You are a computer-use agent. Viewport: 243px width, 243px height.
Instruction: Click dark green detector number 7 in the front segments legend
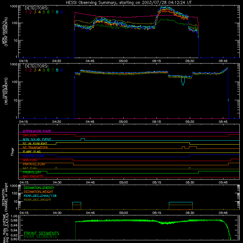click(x=53, y=12)
